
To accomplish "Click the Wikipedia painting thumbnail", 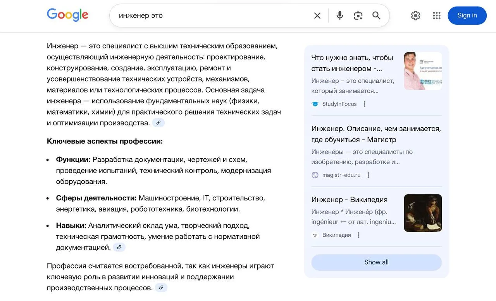I will [423, 213].
